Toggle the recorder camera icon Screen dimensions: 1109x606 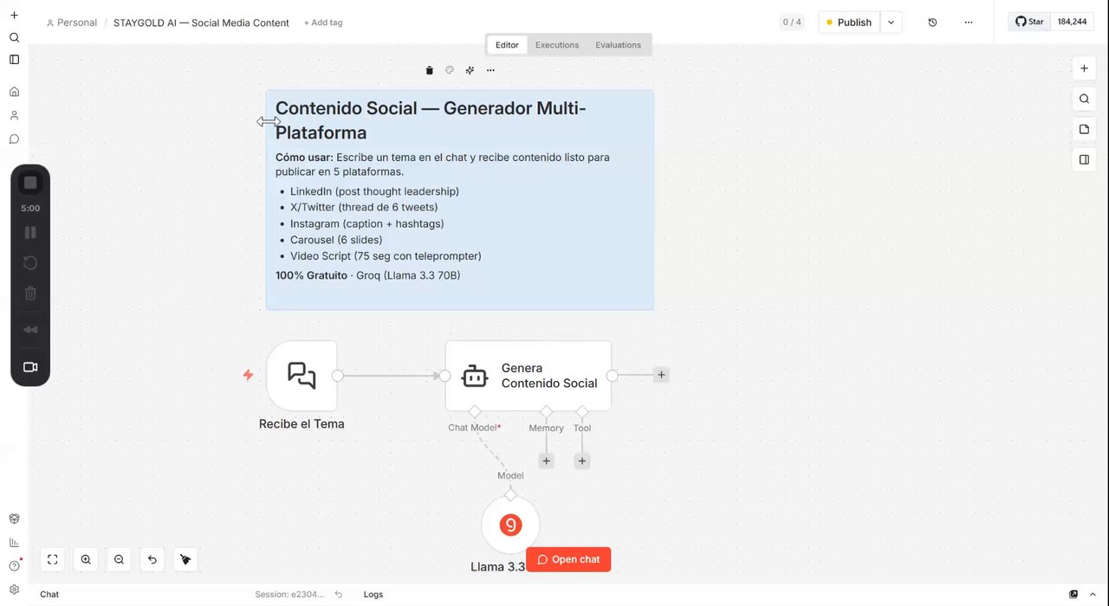30,367
